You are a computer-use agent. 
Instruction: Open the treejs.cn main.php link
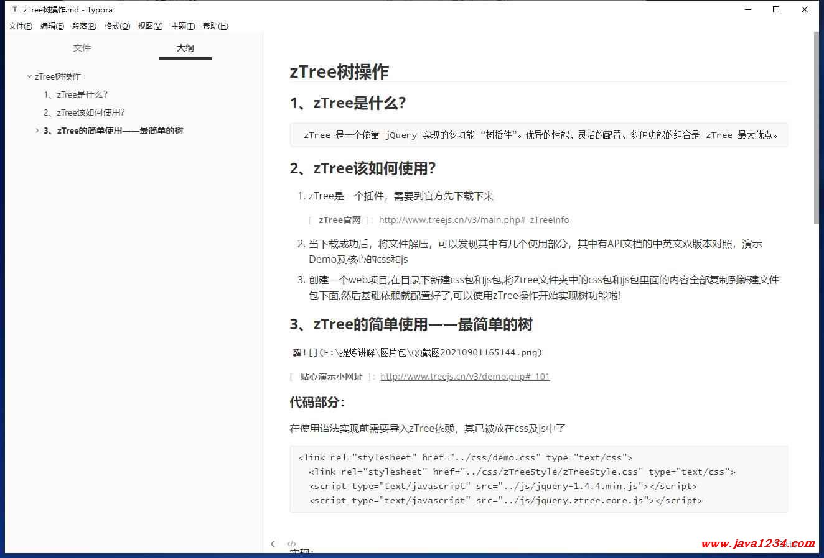pyautogui.click(x=474, y=220)
